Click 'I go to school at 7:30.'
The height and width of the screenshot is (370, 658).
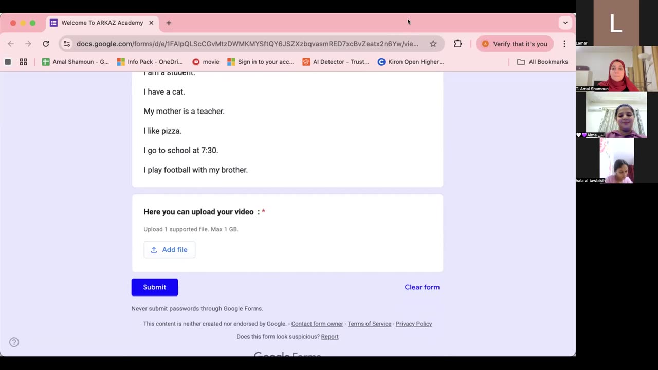[x=181, y=151]
